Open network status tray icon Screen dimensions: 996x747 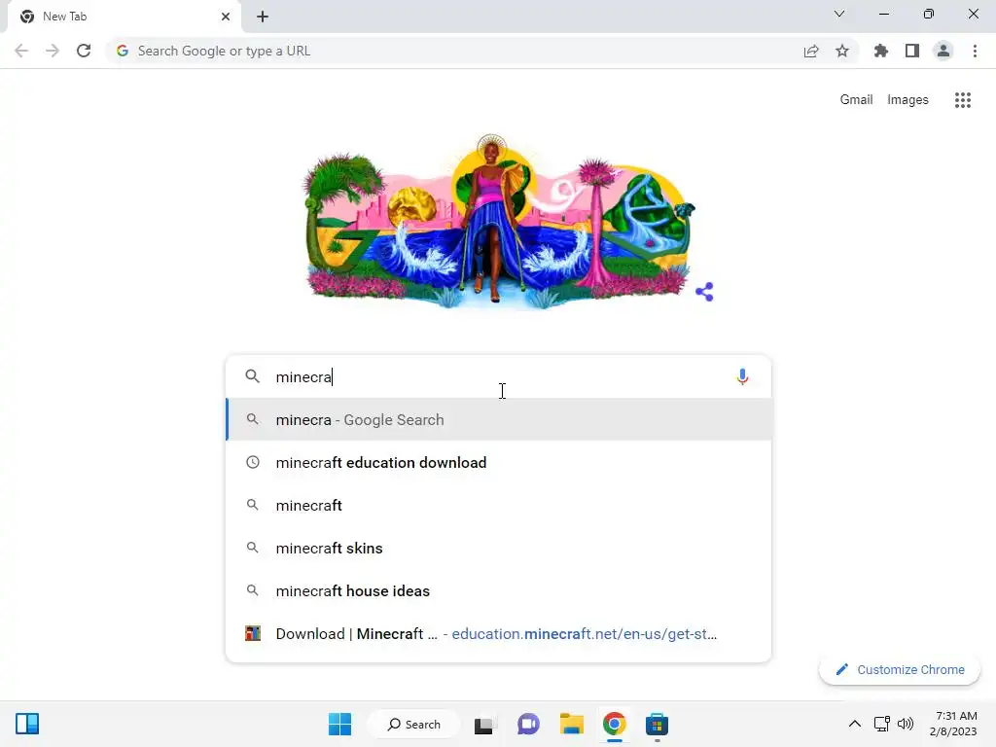[881, 724]
